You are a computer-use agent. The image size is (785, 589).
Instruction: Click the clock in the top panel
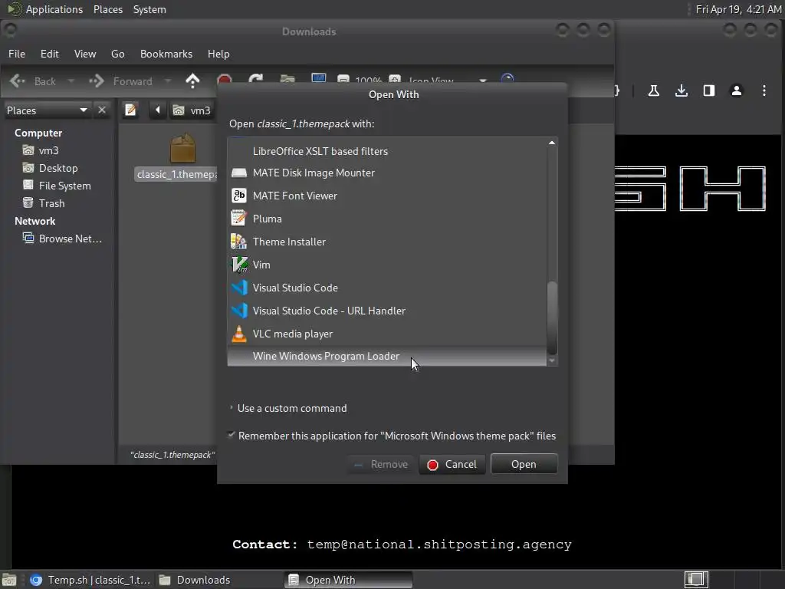click(x=738, y=9)
